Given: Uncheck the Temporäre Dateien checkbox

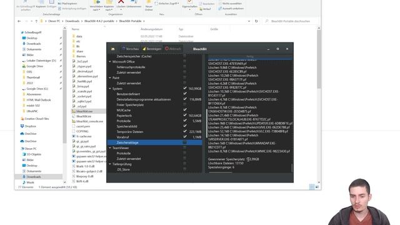Looking at the screenshot, I should tap(185, 131).
